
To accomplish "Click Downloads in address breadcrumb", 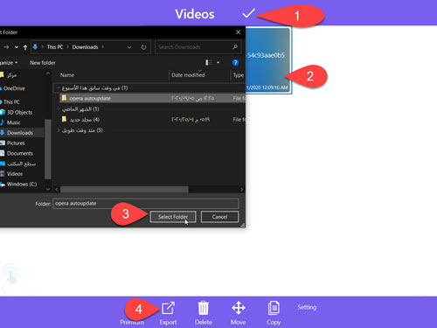I will click(85, 47).
